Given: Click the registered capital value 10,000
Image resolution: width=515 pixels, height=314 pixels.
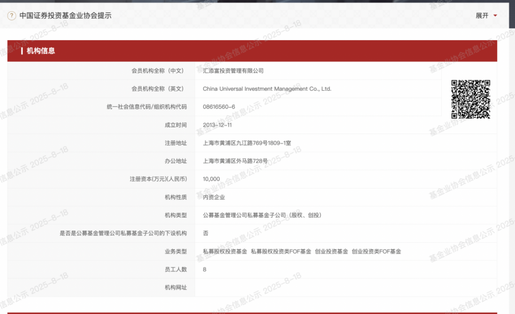Looking at the screenshot, I should point(211,179).
